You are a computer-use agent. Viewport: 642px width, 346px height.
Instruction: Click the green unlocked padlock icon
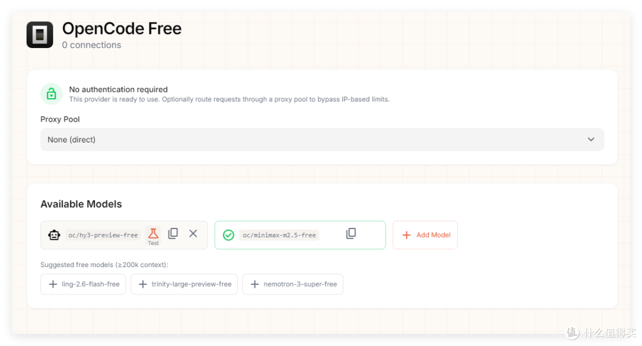point(51,94)
